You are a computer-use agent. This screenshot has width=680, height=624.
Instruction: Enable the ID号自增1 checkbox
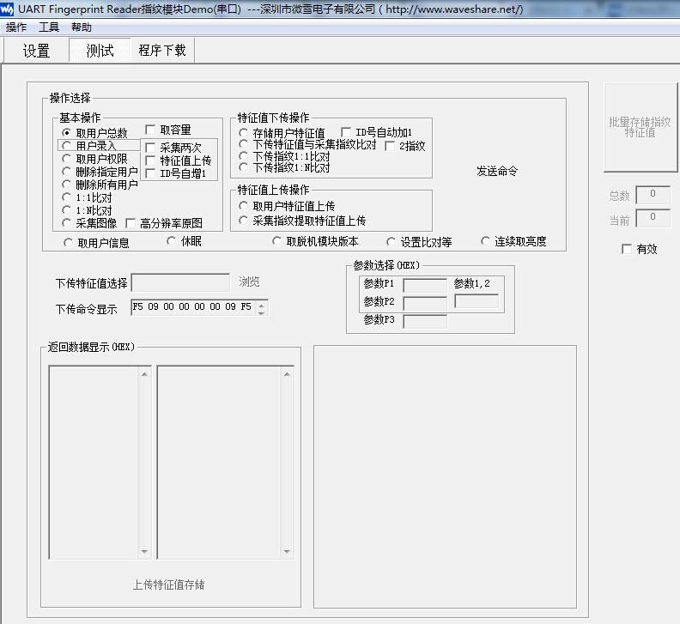coord(150,173)
